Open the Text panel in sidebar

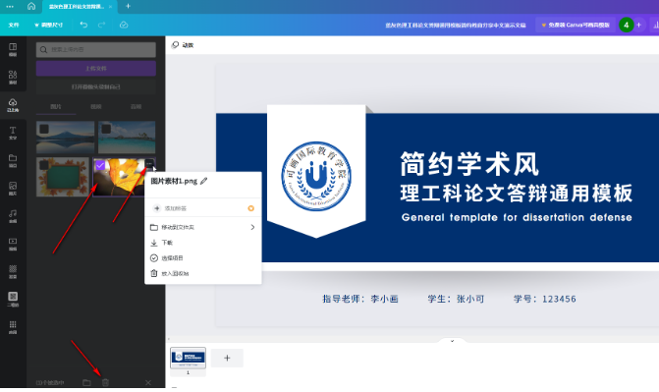click(x=13, y=133)
